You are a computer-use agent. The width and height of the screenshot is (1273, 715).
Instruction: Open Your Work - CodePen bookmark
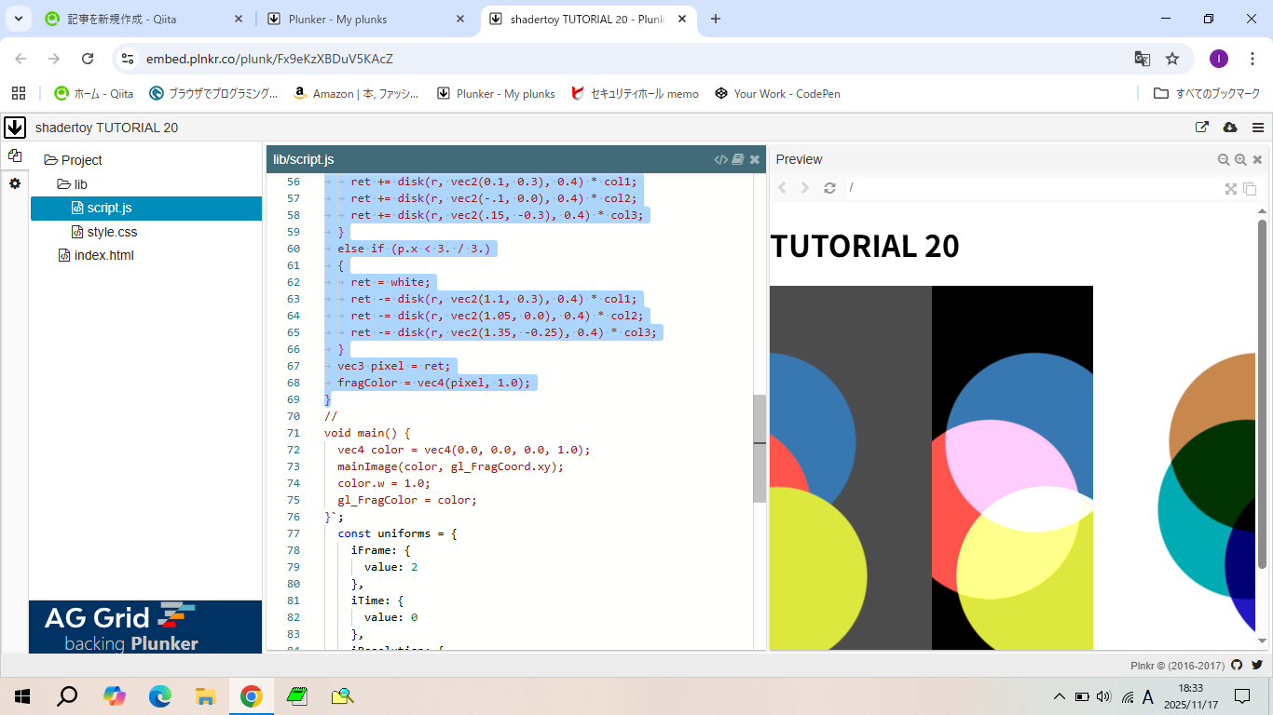(x=777, y=93)
